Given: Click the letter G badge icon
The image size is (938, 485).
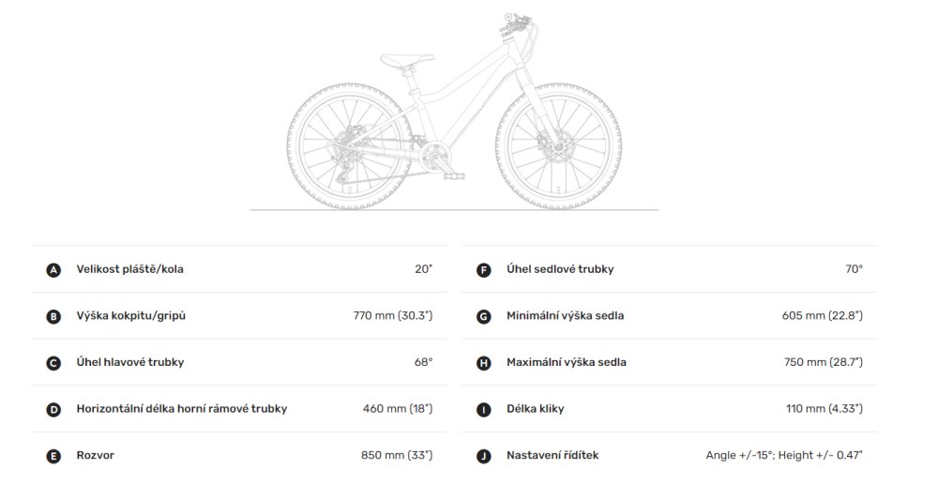Looking at the screenshot, I should 484,316.
